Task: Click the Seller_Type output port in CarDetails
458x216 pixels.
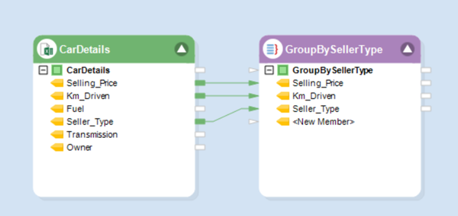Action: tap(200, 121)
